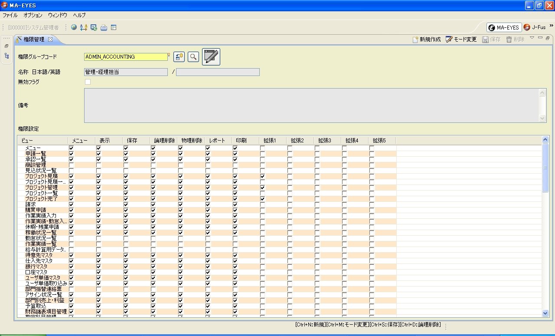Toggle 拡張1 checkbox for プロジェクト管理 row
The height and width of the screenshot is (336, 555).
coord(262,188)
